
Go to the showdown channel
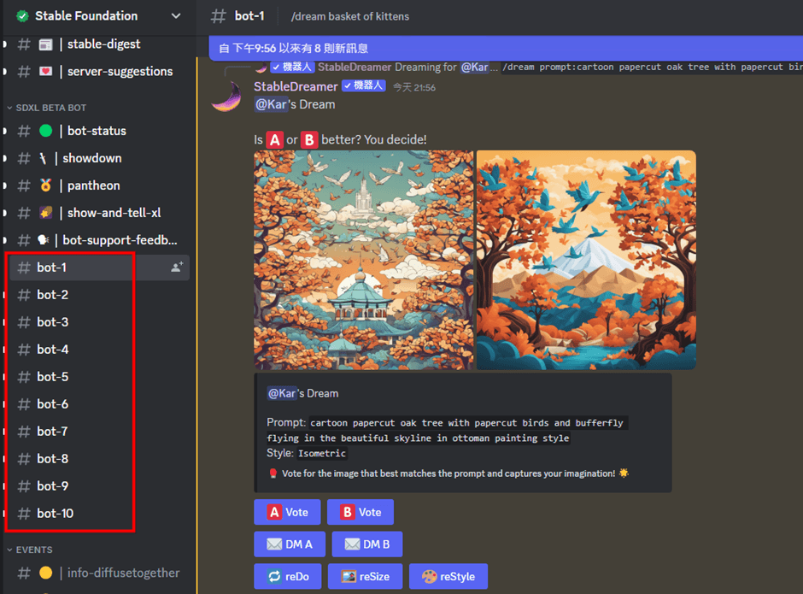(x=91, y=158)
